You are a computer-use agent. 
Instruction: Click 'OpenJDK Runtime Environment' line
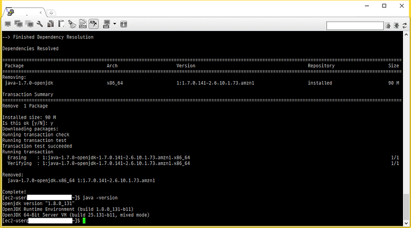[x=68, y=209]
